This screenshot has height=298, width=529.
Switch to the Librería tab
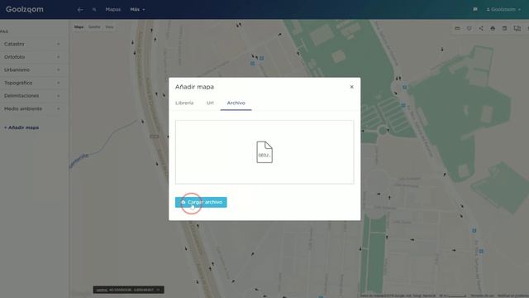184,103
